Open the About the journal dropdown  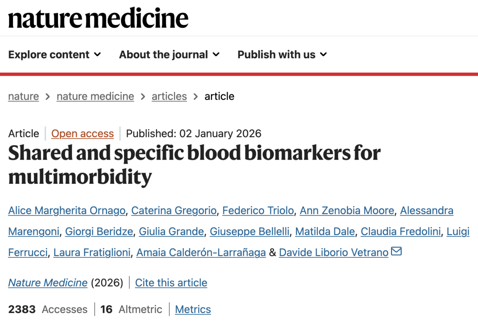[169, 54]
